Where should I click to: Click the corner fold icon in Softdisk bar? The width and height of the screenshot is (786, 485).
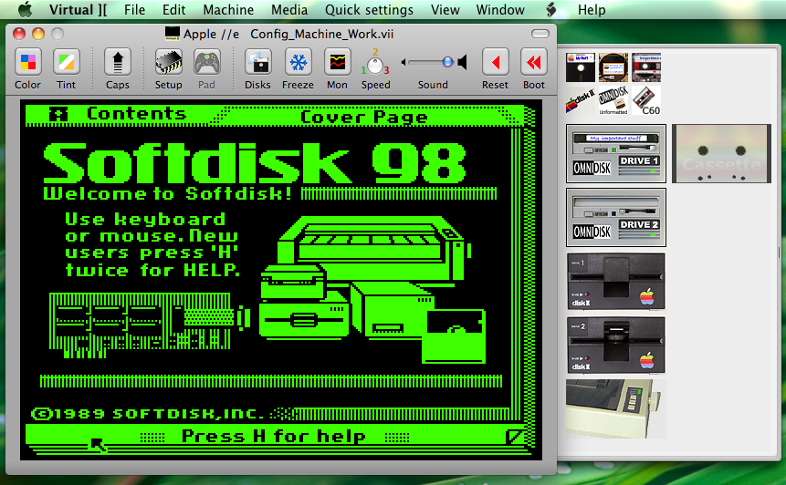click(514, 437)
